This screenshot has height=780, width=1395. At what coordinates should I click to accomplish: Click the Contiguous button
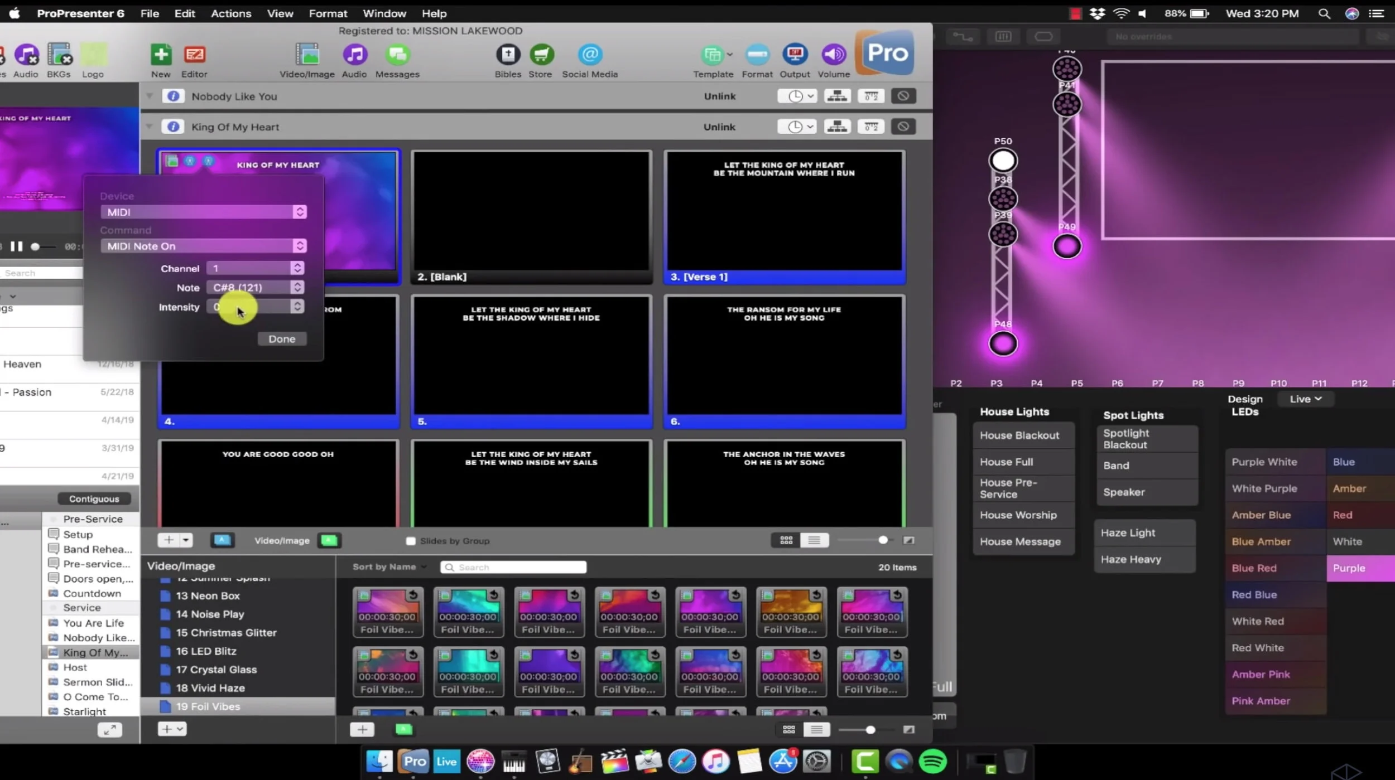94,499
